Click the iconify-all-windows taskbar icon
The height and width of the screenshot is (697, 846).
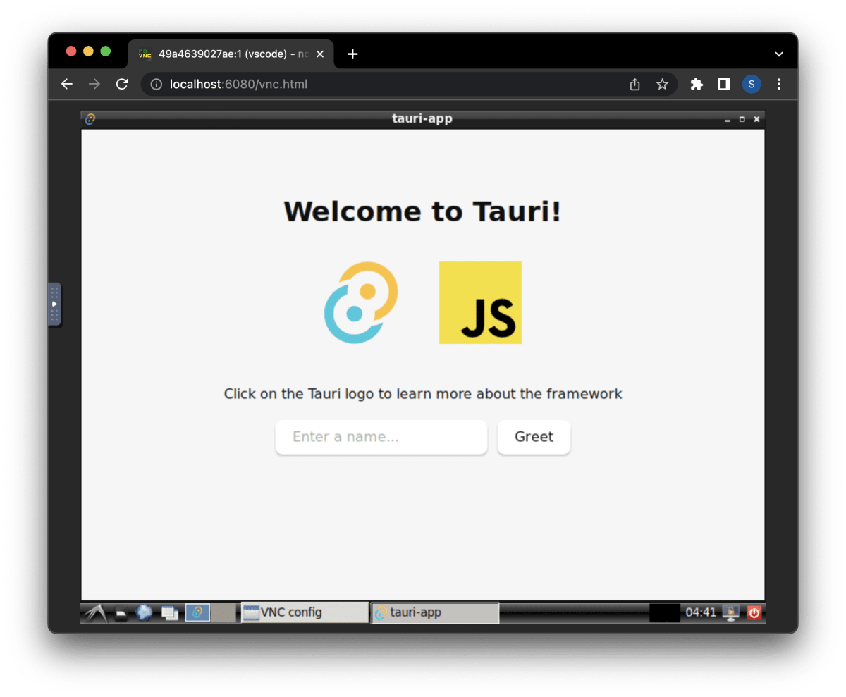pos(170,613)
